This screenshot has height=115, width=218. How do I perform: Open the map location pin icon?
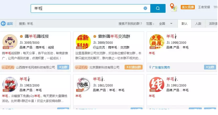tap(173, 7)
